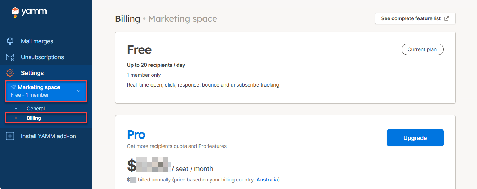Expand the Marketing space chevron

[x=79, y=91]
